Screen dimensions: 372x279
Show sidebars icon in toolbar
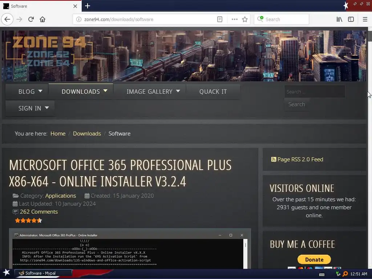351,19
